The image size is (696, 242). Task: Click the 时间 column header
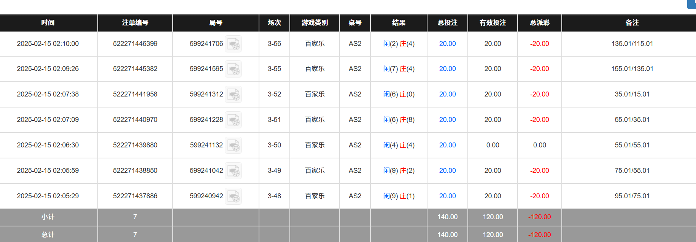[x=48, y=23]
